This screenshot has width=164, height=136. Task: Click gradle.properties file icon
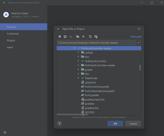click(83, 99)
